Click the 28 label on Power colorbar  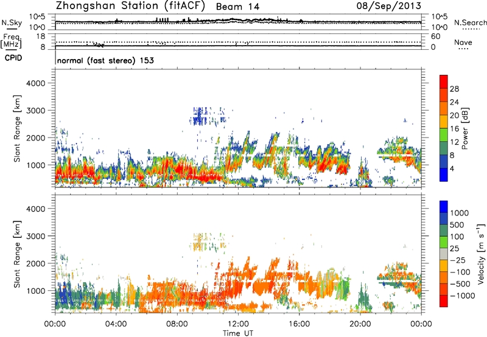454,89
